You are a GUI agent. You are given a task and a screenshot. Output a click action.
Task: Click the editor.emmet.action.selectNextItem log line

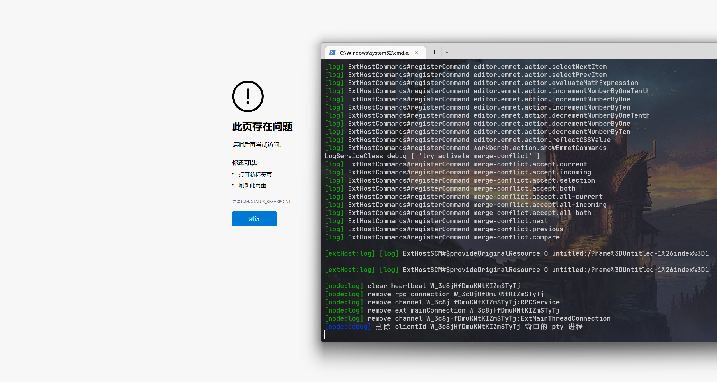pyautogui.click(x=465, y=67)
